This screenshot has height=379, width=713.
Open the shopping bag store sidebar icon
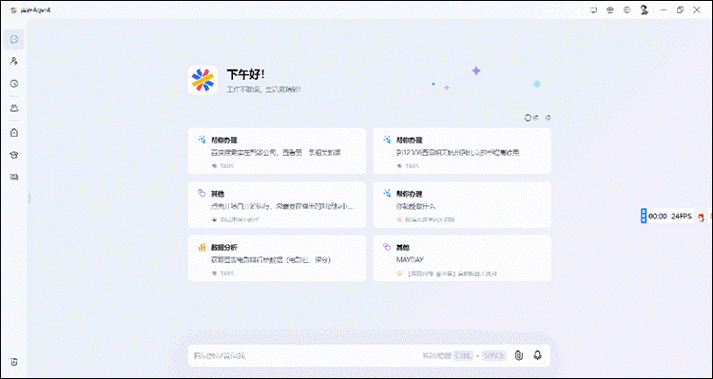[x=14, y=133]
